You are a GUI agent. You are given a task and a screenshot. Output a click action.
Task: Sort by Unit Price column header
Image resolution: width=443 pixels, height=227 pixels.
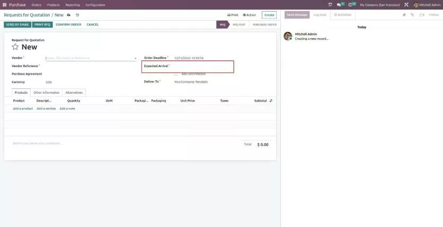[x=188, y=101]
